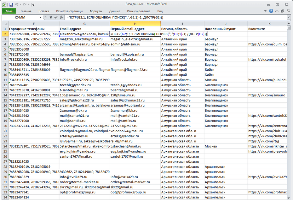Click link https://vk.com/rtrg

point(264,141)
